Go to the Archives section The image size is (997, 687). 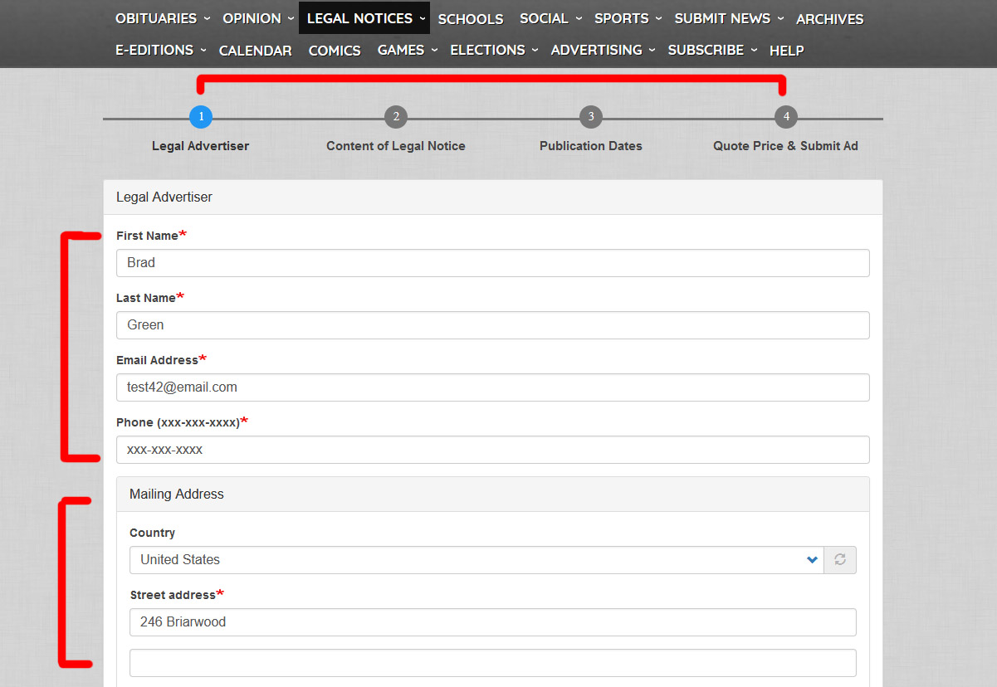[829, 19]
